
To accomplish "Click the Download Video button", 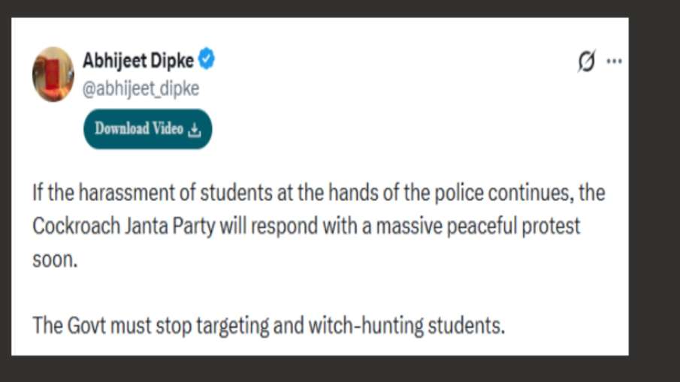I will pos(147,129).
